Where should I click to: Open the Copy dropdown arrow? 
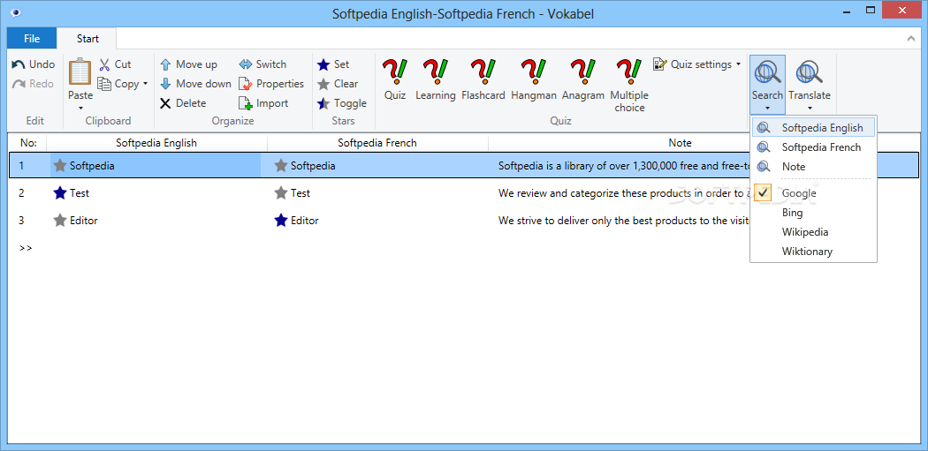[x=145, y=84]
